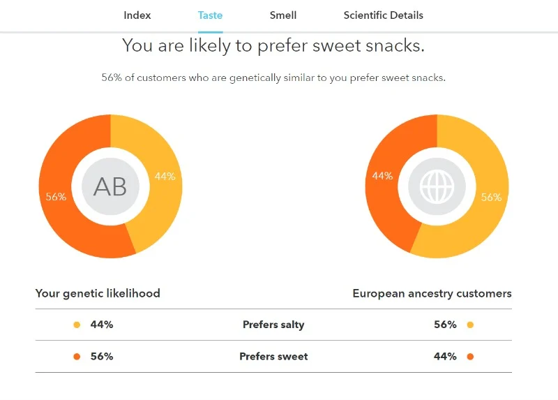Click the 44% orange segment of globe chart
The width and height of the screenshot is (558, 400).
point(382,176)
